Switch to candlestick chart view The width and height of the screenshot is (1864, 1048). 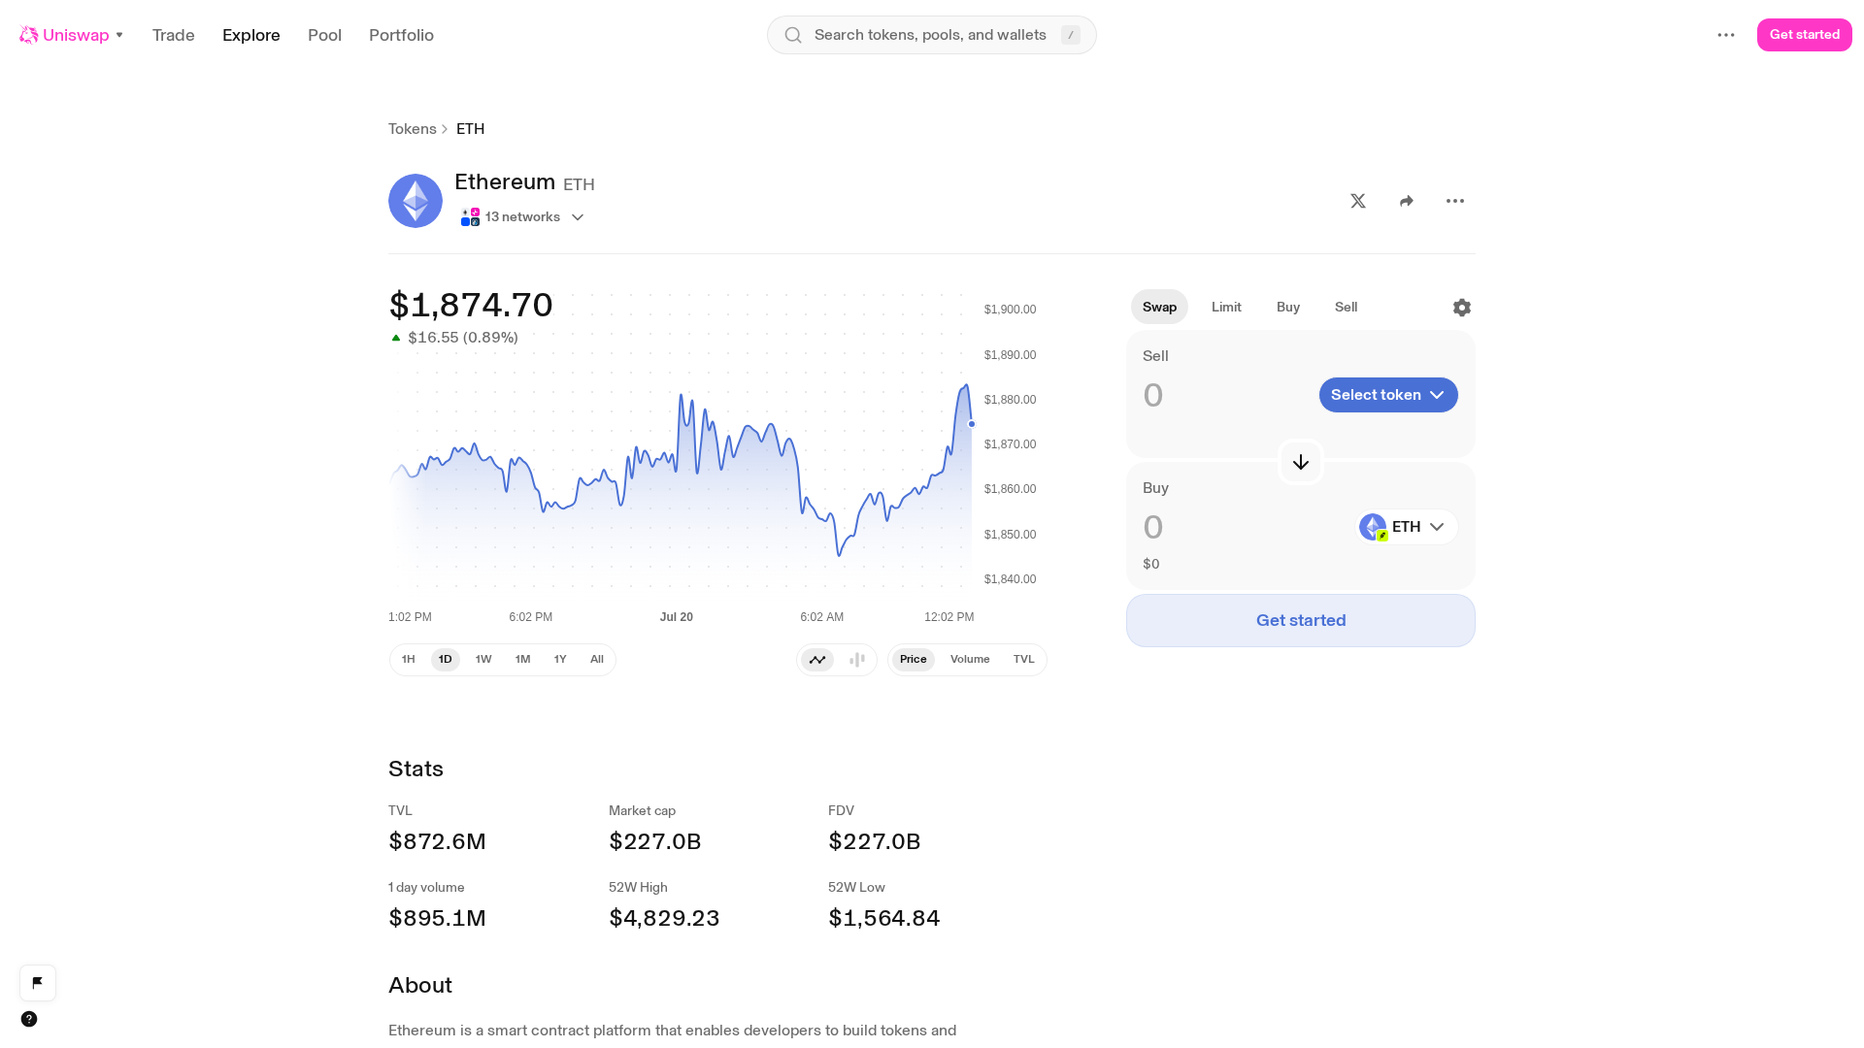coord(857,660)
